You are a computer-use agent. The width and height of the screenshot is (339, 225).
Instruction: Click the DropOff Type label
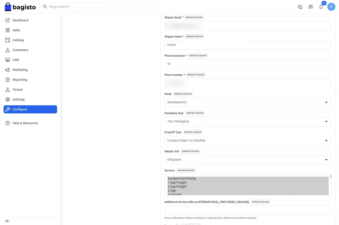(x=173, y=132)
